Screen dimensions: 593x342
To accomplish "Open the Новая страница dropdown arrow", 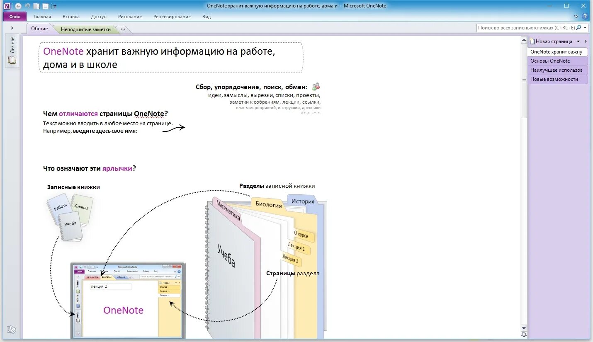I will (578, 41).
